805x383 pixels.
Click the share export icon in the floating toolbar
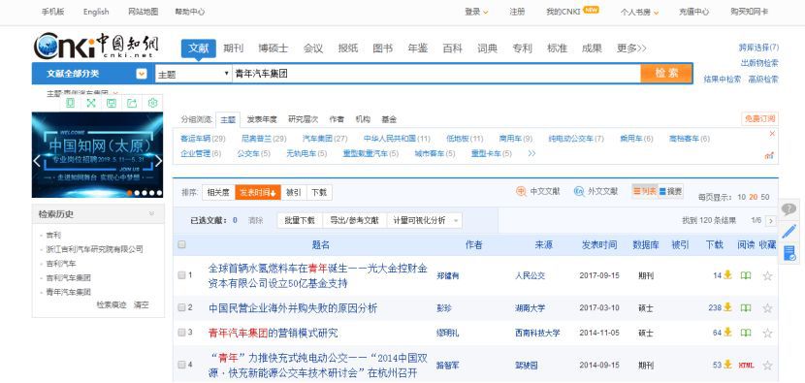coord(132,103)
